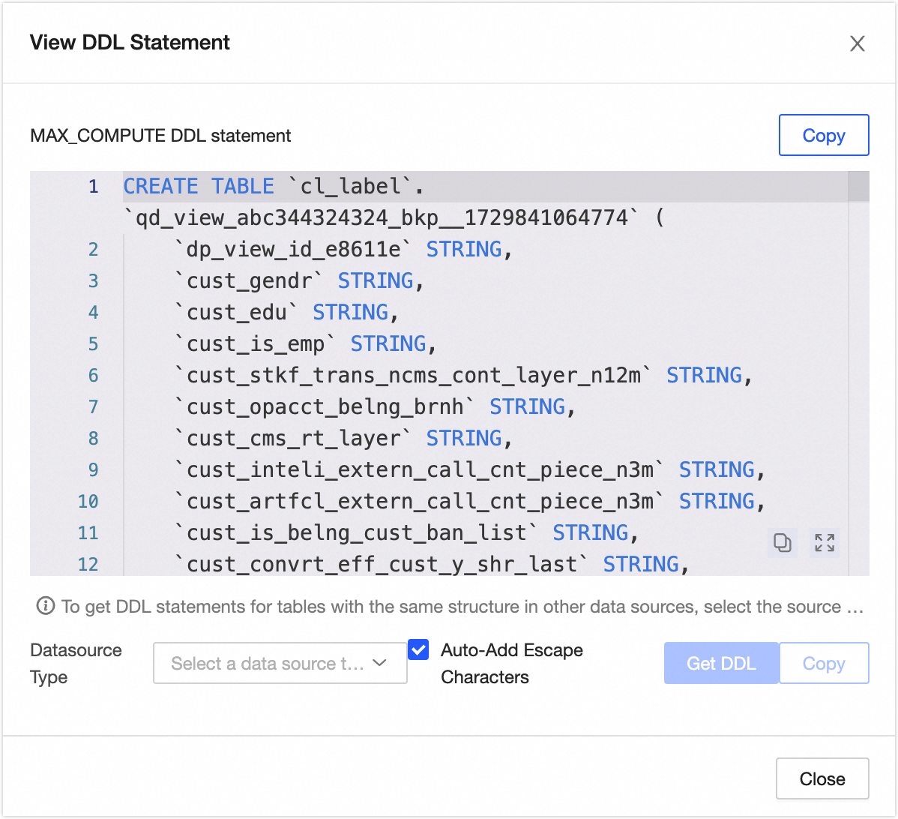Click the Copy button next to Get DDL
The image size is (898, 819).
[x=823, y=663]
